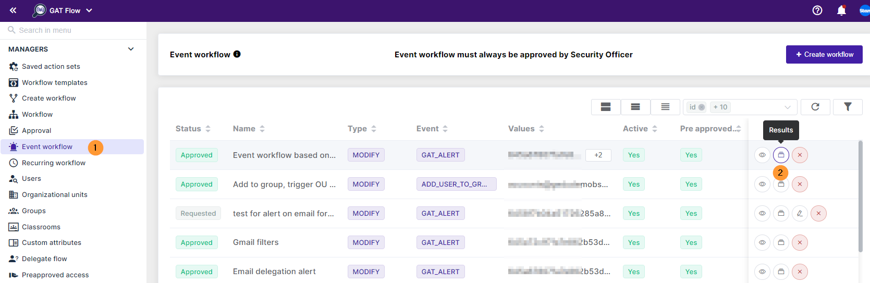Viewport: 870px width, 283px height.
Task: Click the Gmail filters name cell
Action: point(256,242)
